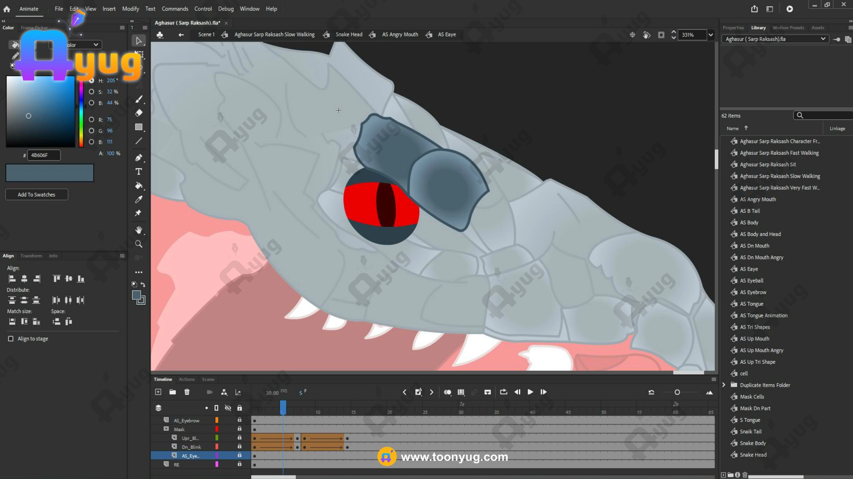853x479 pixels.
Task: Go back to Scene 1
Action: 206,35
